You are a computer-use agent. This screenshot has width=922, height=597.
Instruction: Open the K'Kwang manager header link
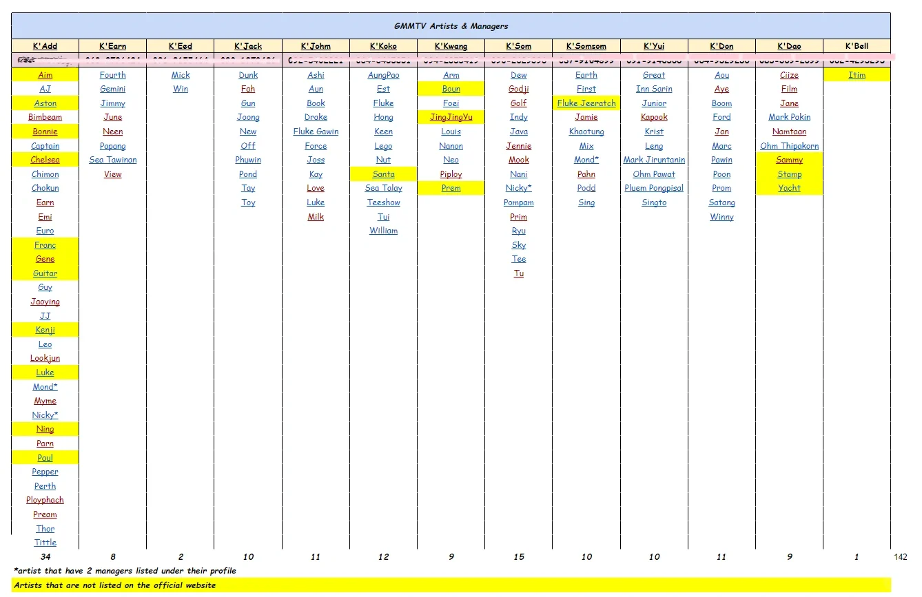pos(451,46)
